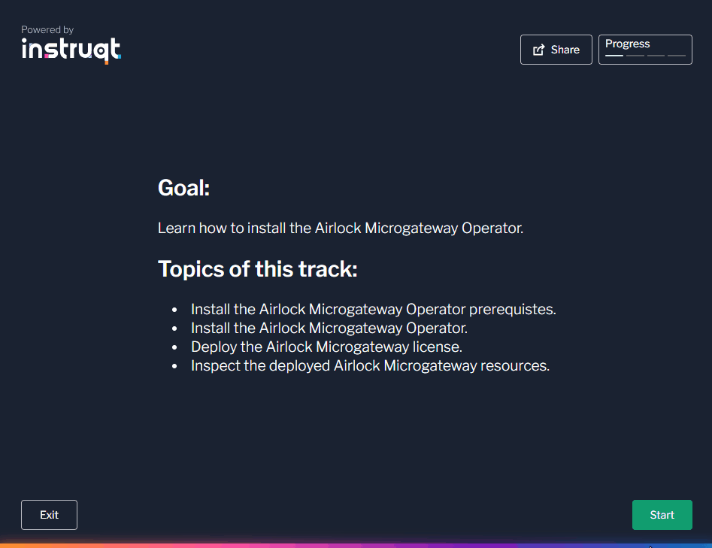Screen dimensions: 712x548
Task: Click the Inspect deployed resources bullet item
Action: click(370, 365)
